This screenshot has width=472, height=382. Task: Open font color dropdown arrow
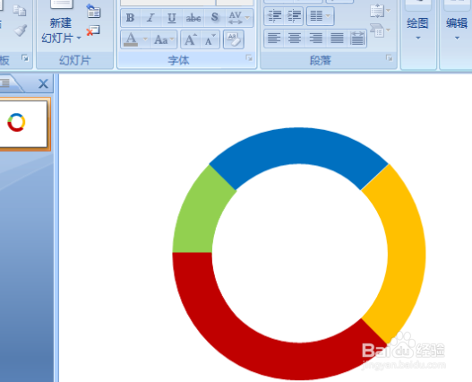tap(145, 39)
